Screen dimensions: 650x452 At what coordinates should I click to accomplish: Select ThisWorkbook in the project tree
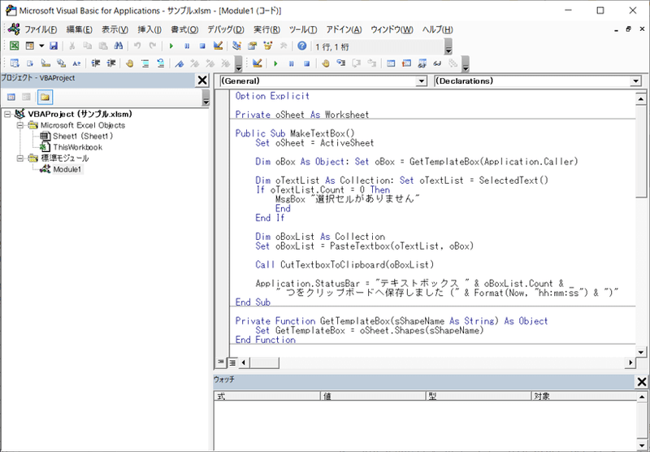pyautogui.click(x=77, y=147)
